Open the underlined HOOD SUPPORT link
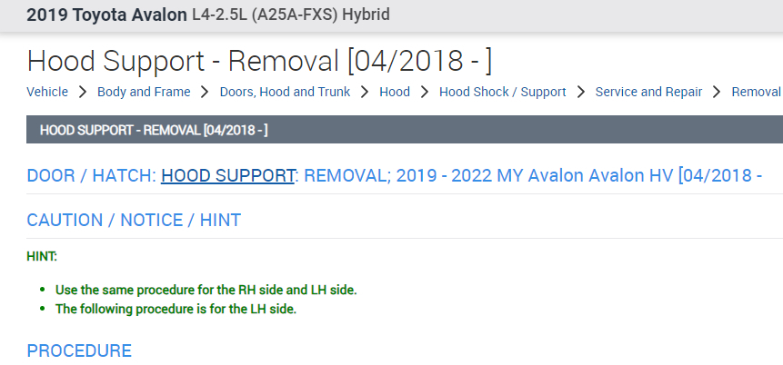 click(x=228, y=175)
